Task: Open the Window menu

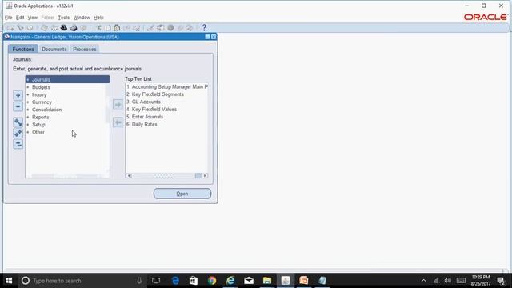Action: tap(82, 18)
